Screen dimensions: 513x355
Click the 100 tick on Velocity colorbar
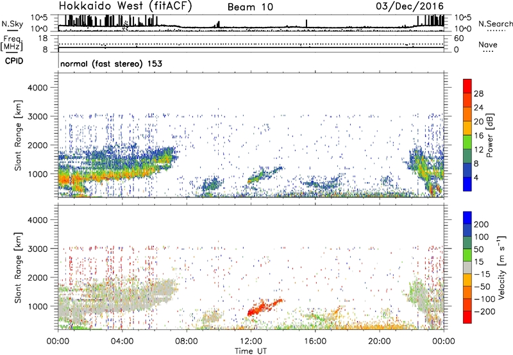(482, 237)
